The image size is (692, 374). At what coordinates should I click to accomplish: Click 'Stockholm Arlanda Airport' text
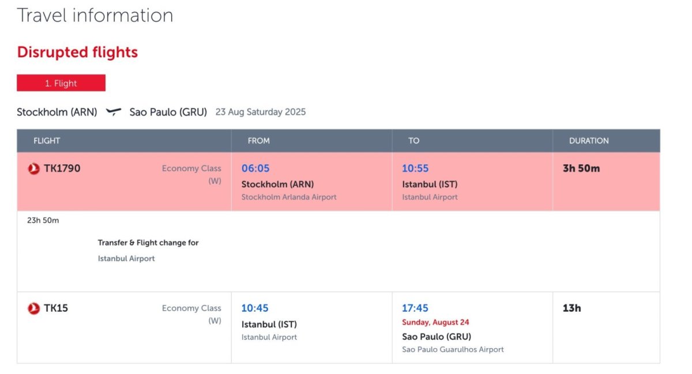click(289, 197)
